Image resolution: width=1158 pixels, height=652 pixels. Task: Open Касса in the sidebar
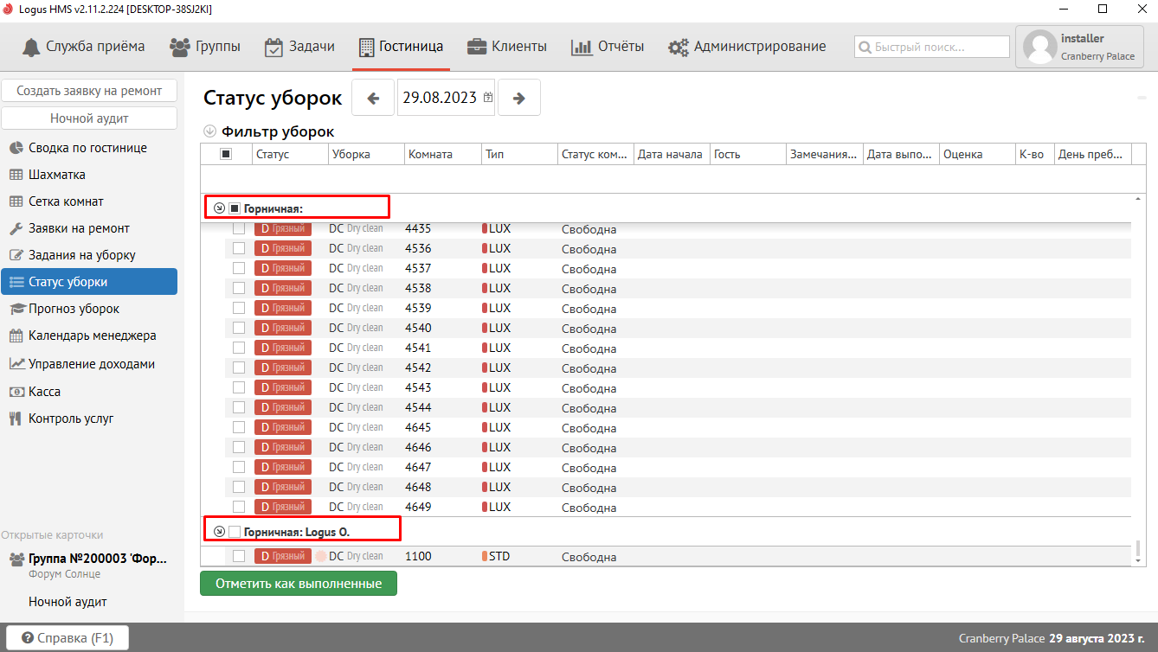[44, 392]
